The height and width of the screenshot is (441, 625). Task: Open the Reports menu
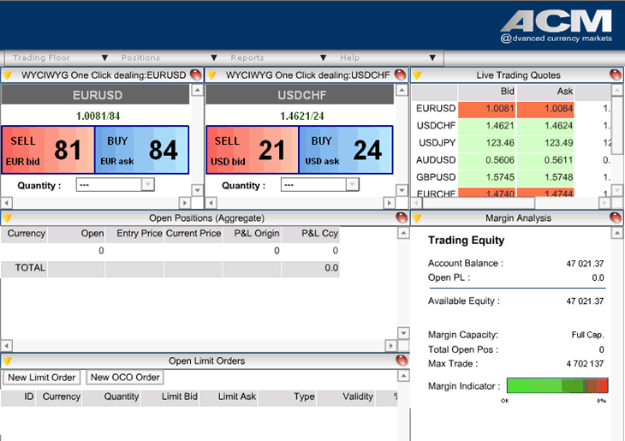(277, 58)
